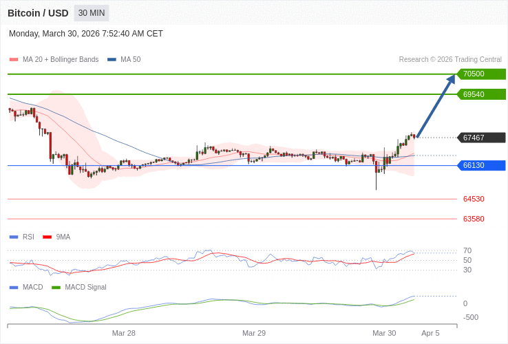Viewport: 508px width, 344px height.
Task: Click the 67467 current price tag
Action: pyautogui.click(x=481, y=138)
